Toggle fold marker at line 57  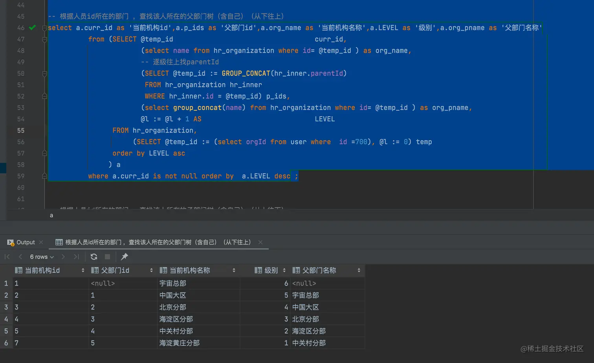point(44,153)
